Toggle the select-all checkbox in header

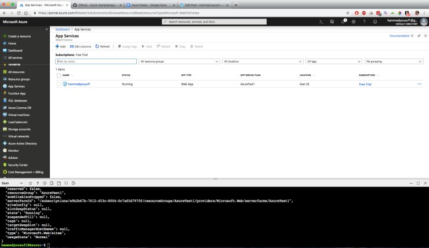[x=59, y=75]
